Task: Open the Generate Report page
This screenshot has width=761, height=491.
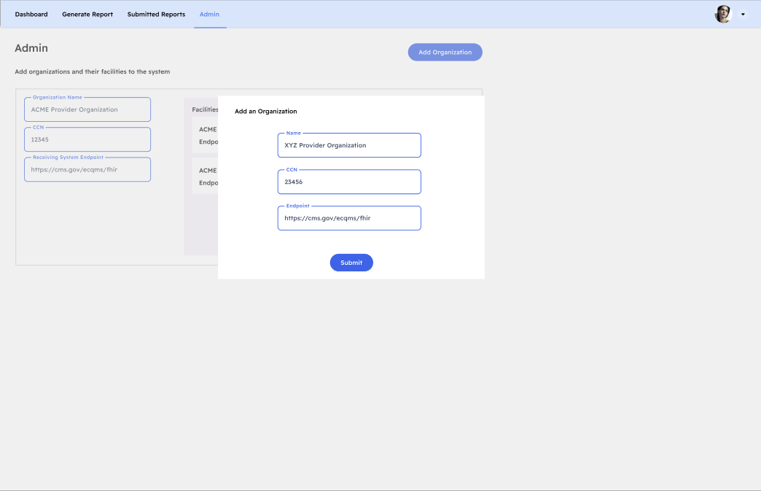Action: click(87, 14)
